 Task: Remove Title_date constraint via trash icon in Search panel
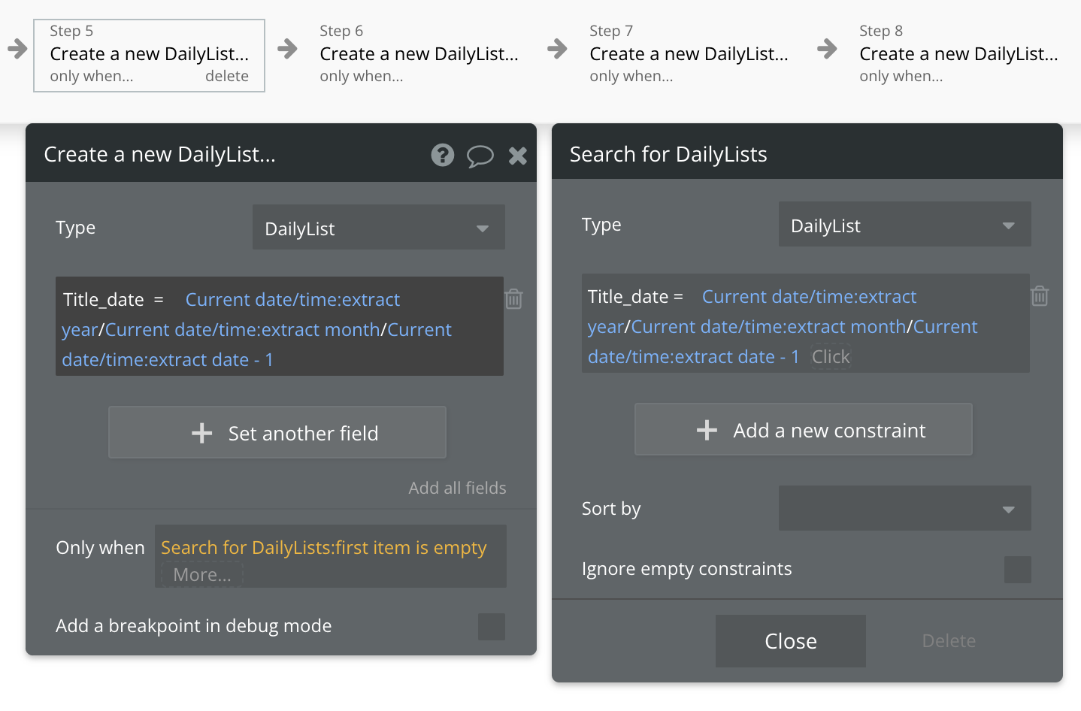pyautogui.click(x=1040, y=296)
